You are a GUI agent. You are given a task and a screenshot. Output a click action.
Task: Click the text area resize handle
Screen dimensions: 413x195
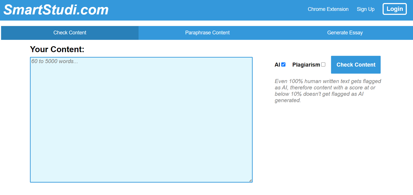251,181
